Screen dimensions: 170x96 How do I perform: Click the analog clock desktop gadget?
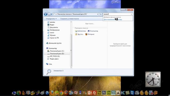153,79
